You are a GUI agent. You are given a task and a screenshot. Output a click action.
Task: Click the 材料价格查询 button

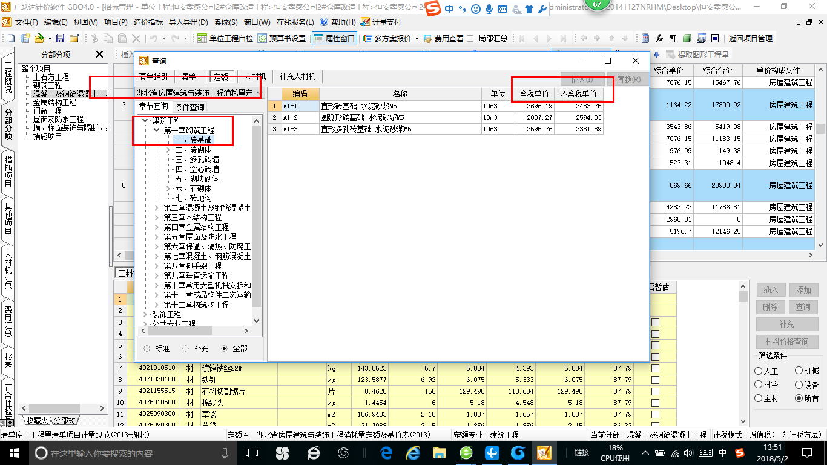coord(786,341)
